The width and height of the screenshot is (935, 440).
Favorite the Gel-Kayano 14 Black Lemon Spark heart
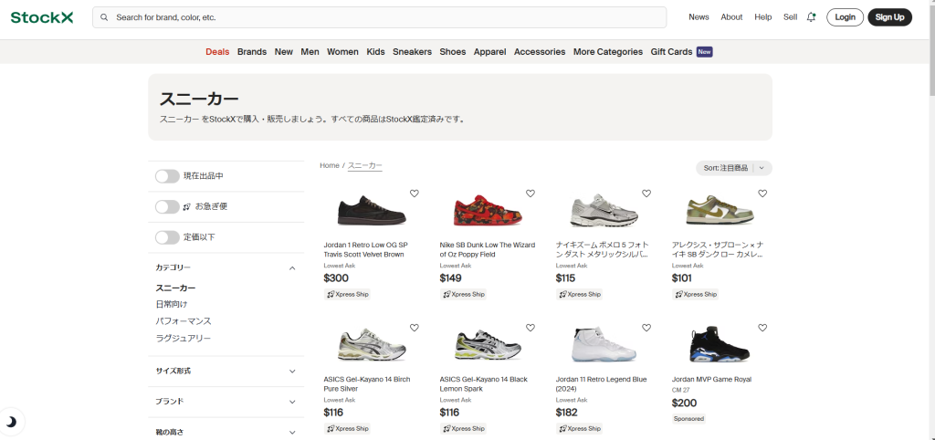click(x=531, y=328)
